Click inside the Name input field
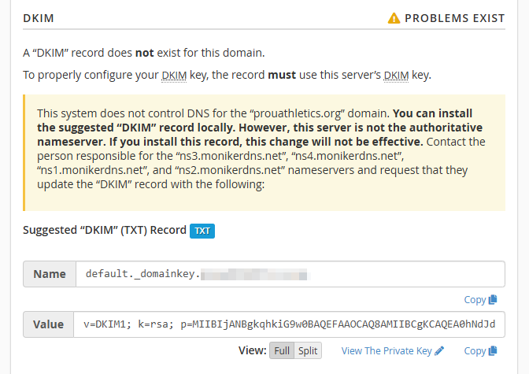The width and height of the screenshot is (529, 374). pos(290,274)
